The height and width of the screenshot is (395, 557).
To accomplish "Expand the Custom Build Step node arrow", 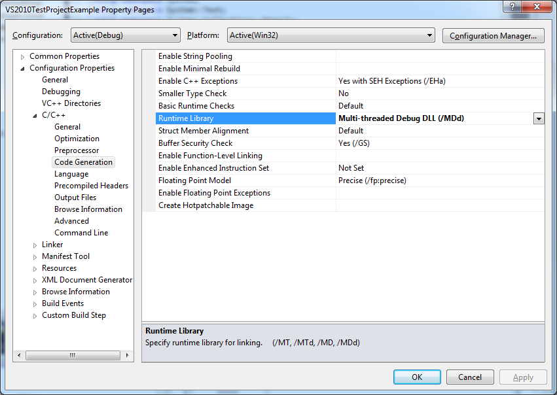I will click(35, 316).
